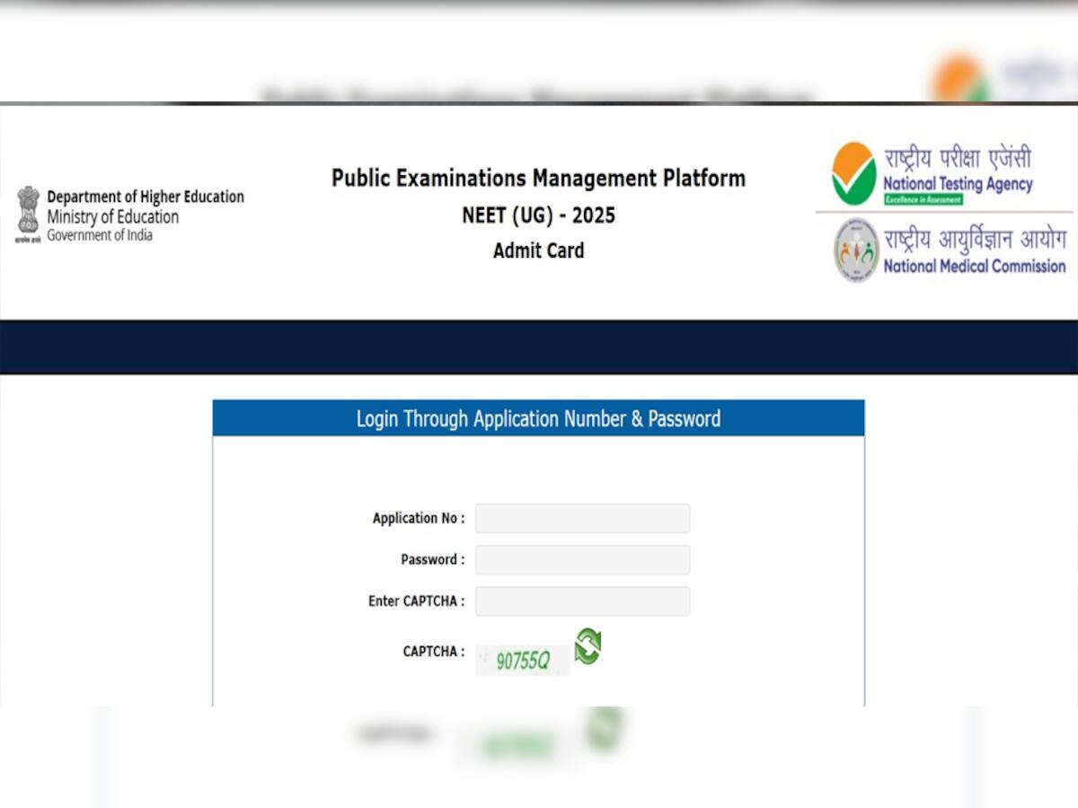Click the 'NEET (UG) - 2025' heading text
This screenshot has width=1078, height=808.
pyautogui.click(x=538, y=215)
